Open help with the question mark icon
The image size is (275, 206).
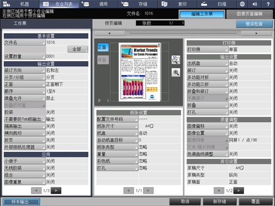point(268,4)
